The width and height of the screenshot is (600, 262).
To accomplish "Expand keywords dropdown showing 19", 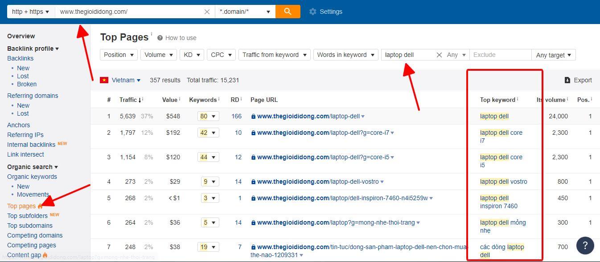I will click(x=209, y=247).
